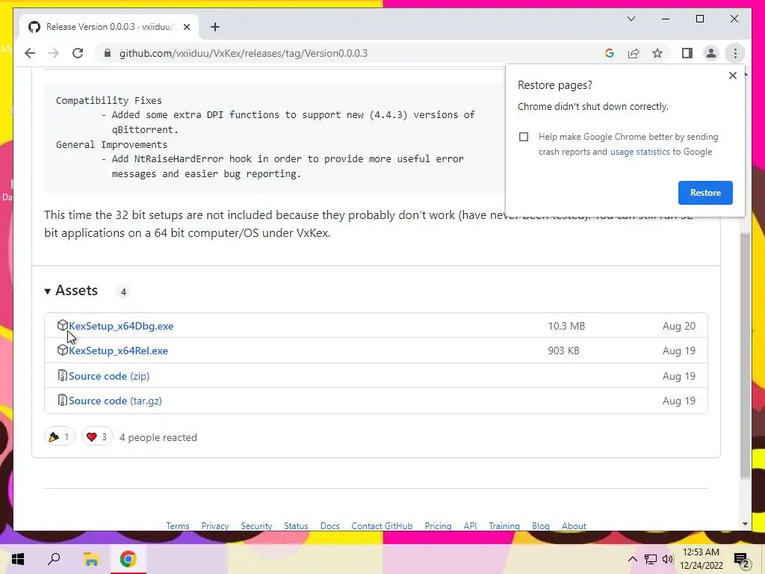Dismiss the Restore pages popup
Viewport: 765px width, 574px height.
pyautogui.click(x=732, y=75)
